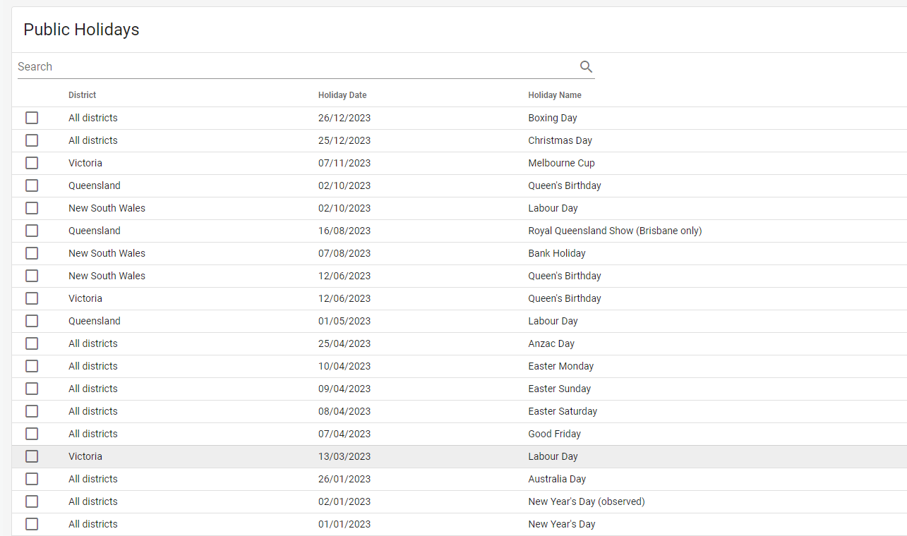
Task: Sort by the District column header
Action: (82, 95)
